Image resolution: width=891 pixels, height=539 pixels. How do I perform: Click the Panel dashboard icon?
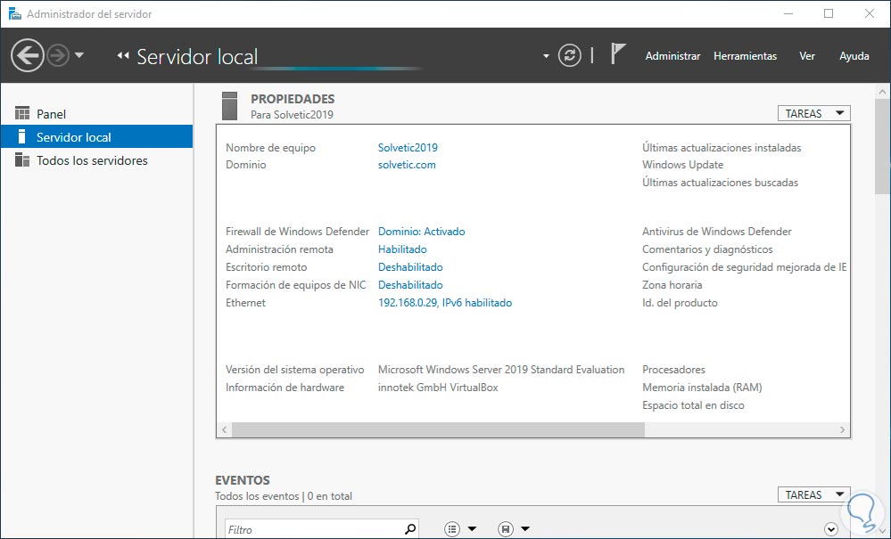pyautogui.click(x=22, y=113)
